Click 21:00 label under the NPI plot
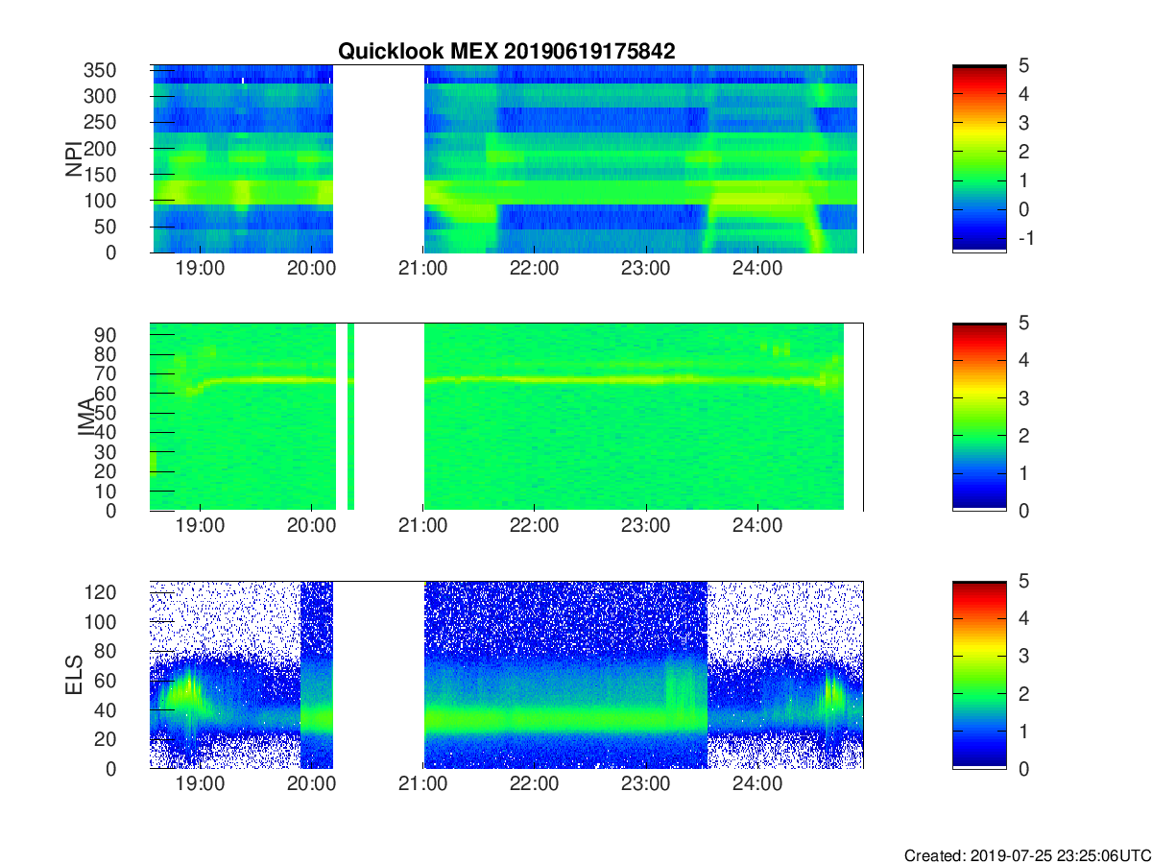The image size is (1152, 864). 422,271
